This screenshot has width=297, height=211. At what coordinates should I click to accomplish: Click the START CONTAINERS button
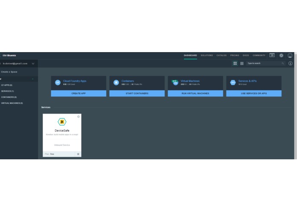click(x=137, y=94)
